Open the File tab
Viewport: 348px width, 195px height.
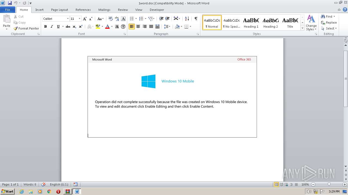8,10
